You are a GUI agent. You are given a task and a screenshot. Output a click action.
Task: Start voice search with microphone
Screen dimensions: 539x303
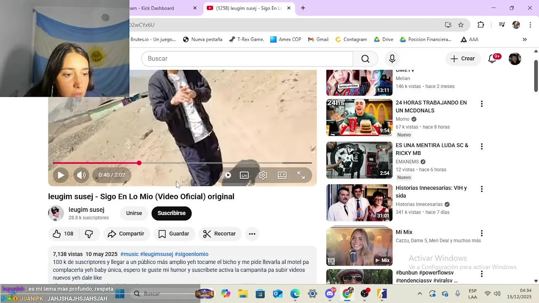point(392,58)
